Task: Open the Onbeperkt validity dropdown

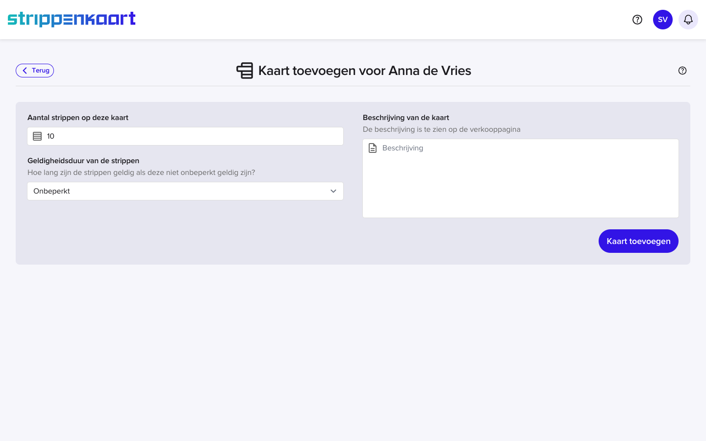Action: point(185,191)
